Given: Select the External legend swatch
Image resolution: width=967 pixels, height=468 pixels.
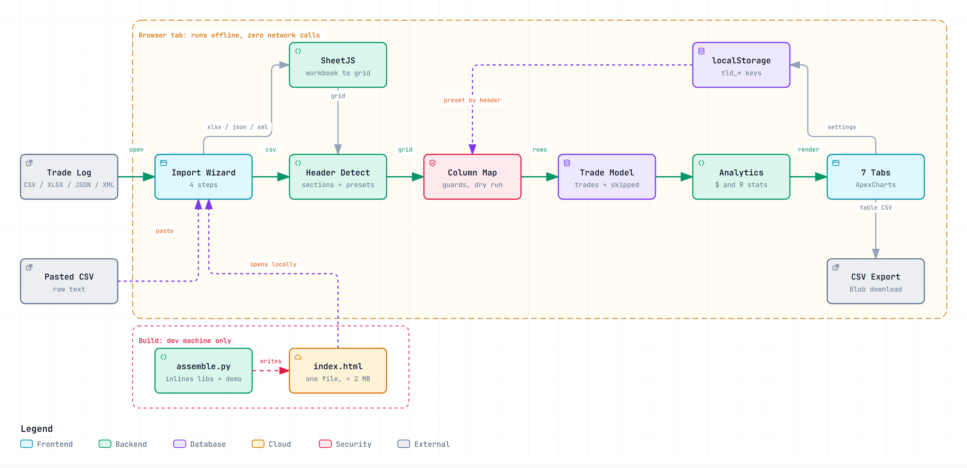Looking at the screenshot, I should point(404,444).
